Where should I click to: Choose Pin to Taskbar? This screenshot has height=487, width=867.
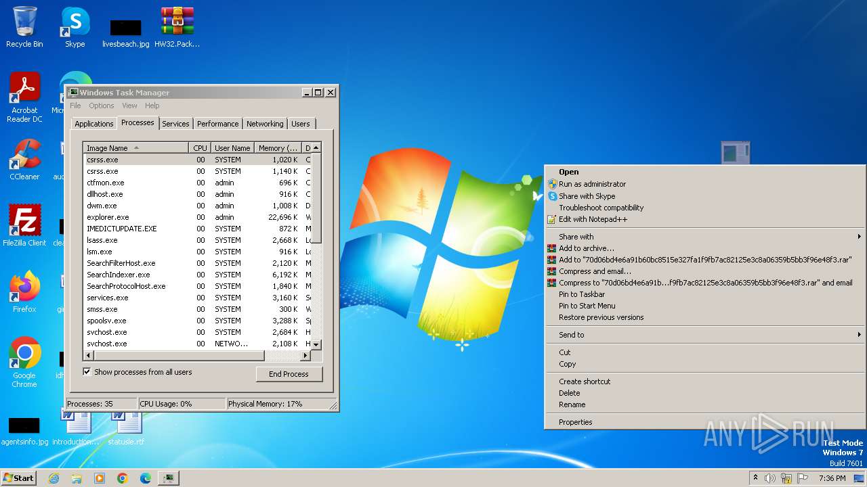tap(705, 294)
